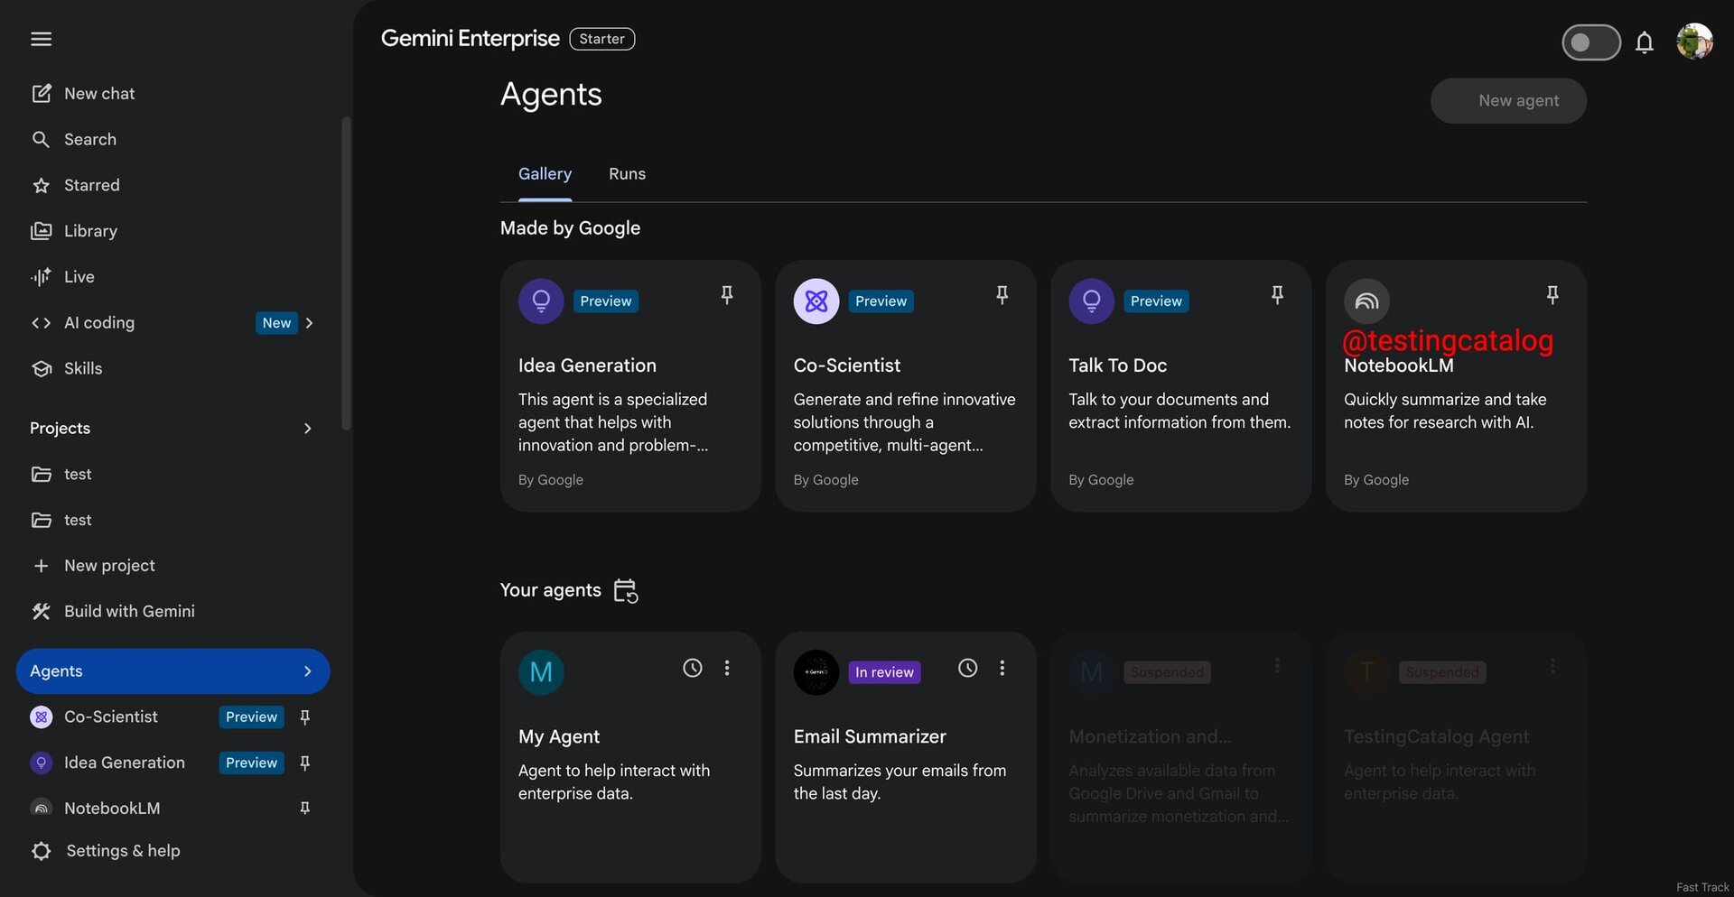Open the three-dot menu on Email Summarizer
The height and width of the screenshot is (897, 1734).
(x=1002, y=668)
